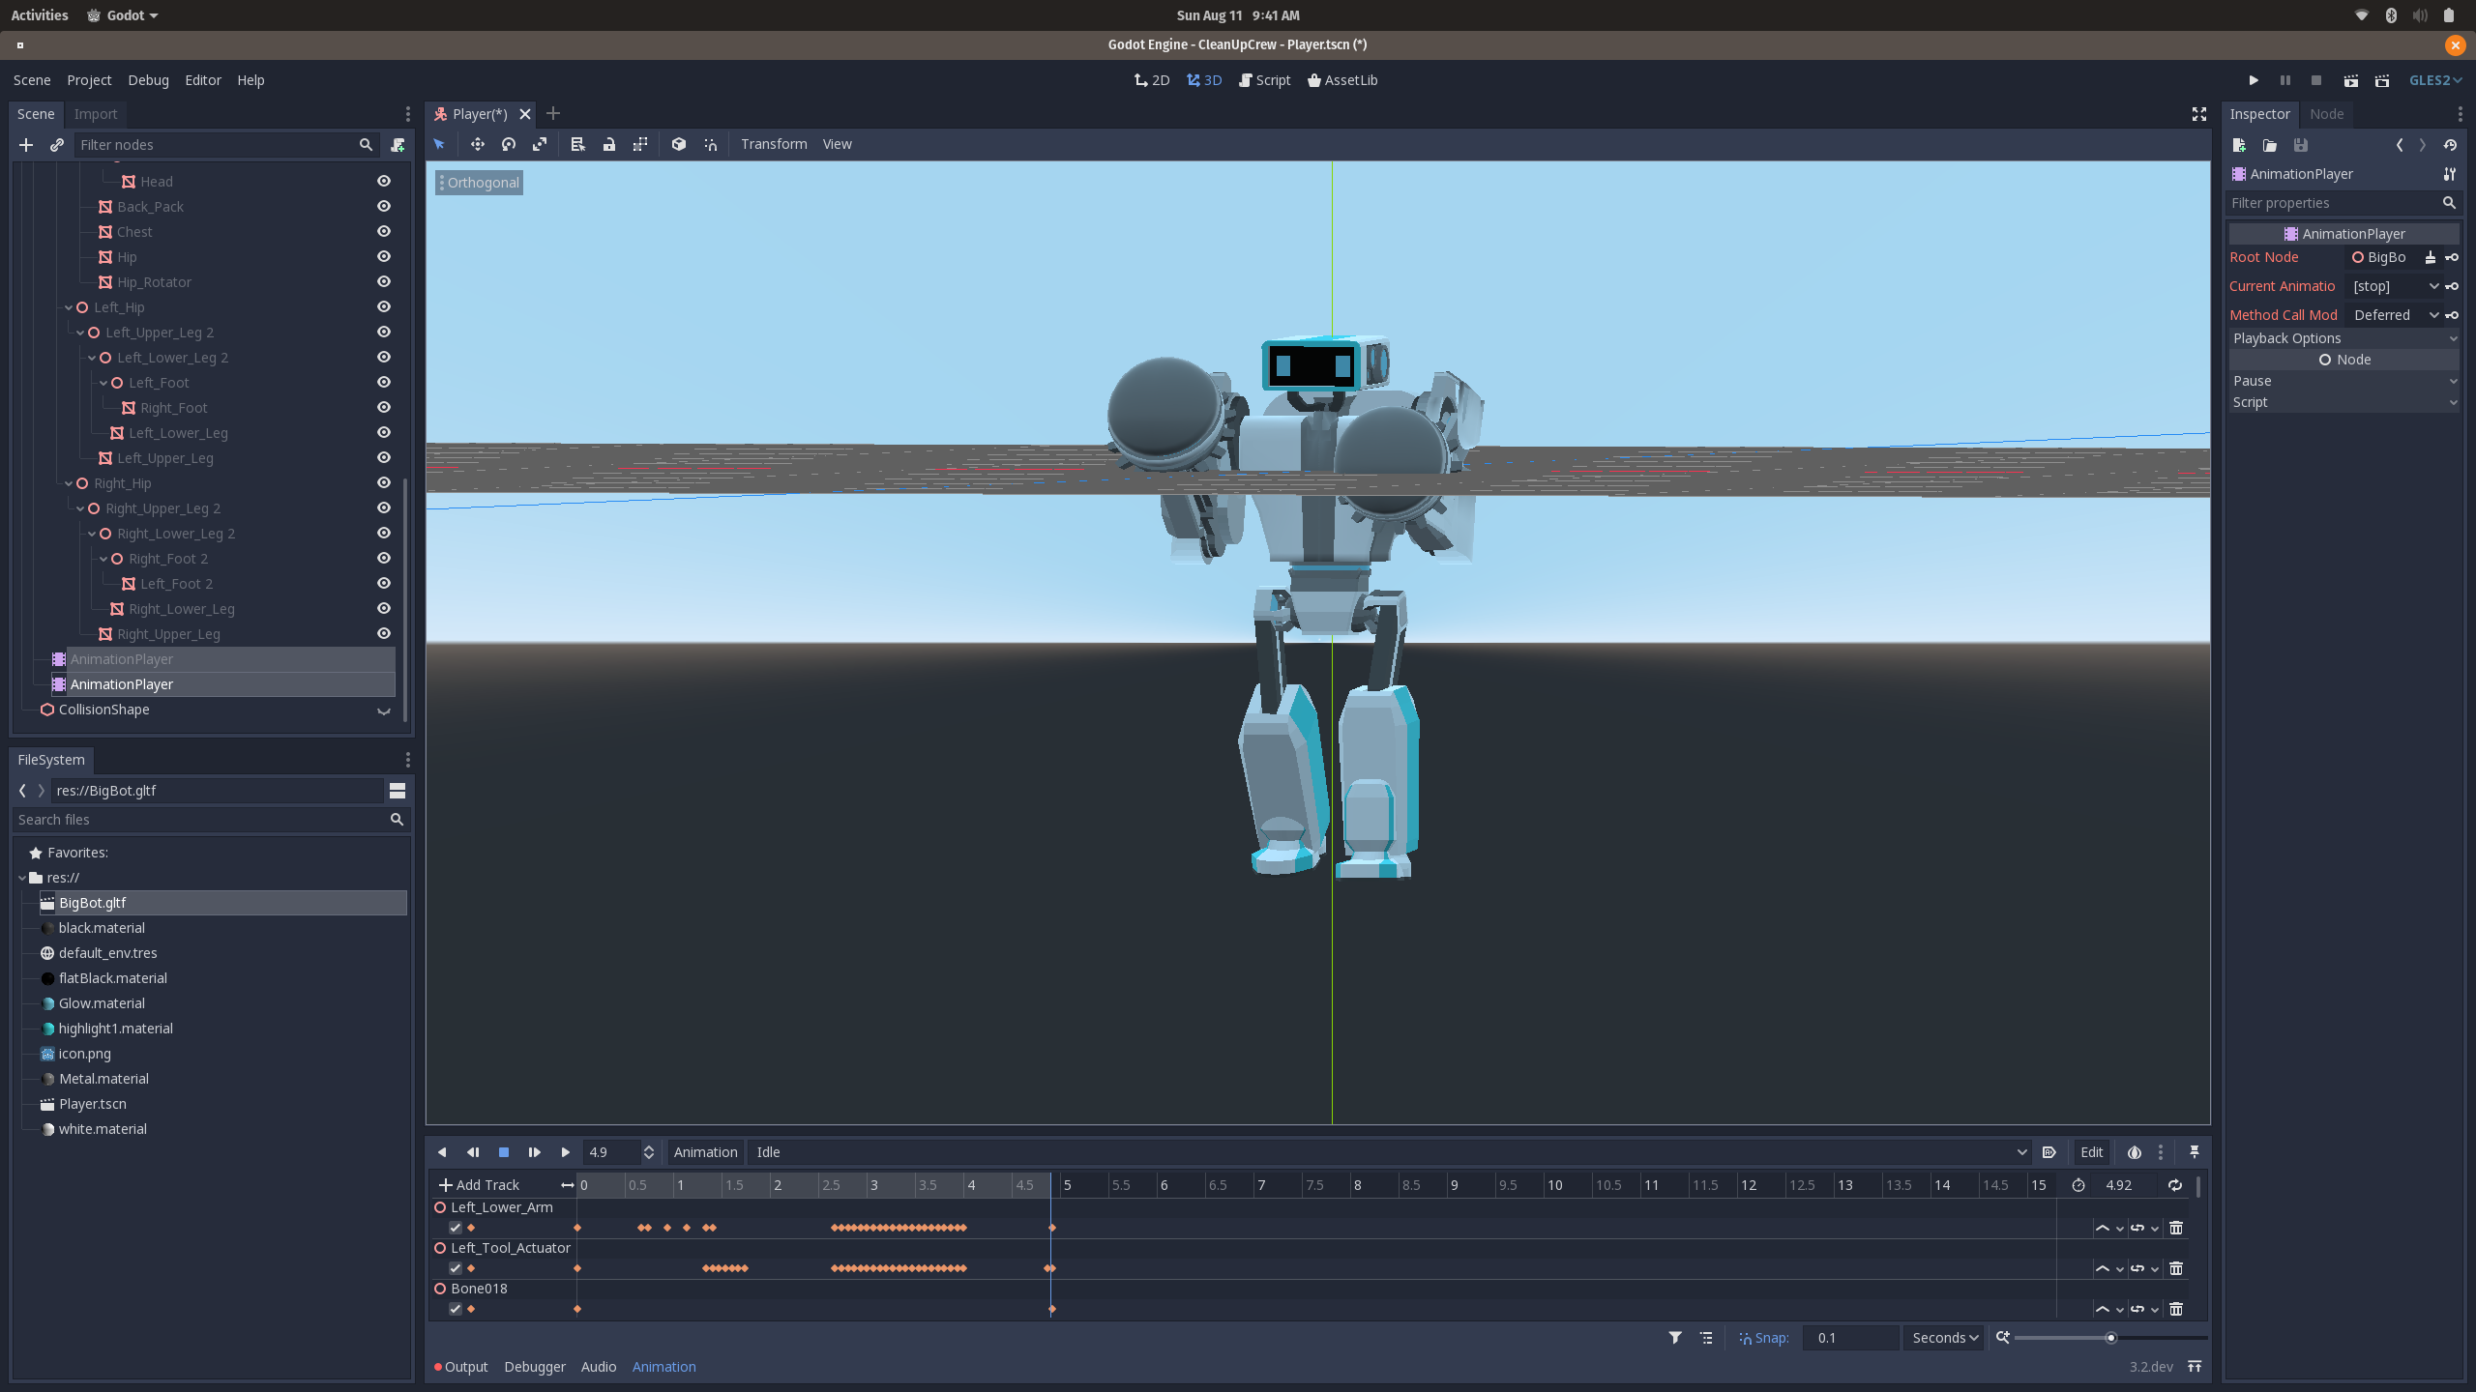Image resolution: width=2476 pixels, height=1392 pixels.
Task: Toggle FileSystem split view mode icon
Action: click(398, 791)
